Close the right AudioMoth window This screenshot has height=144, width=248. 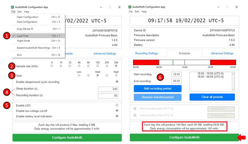[x=237, y=7]
